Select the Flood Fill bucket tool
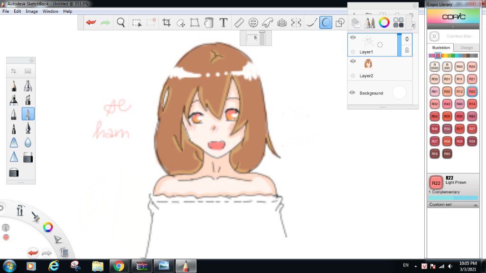486x273 pixels. (x=209, y=22)
